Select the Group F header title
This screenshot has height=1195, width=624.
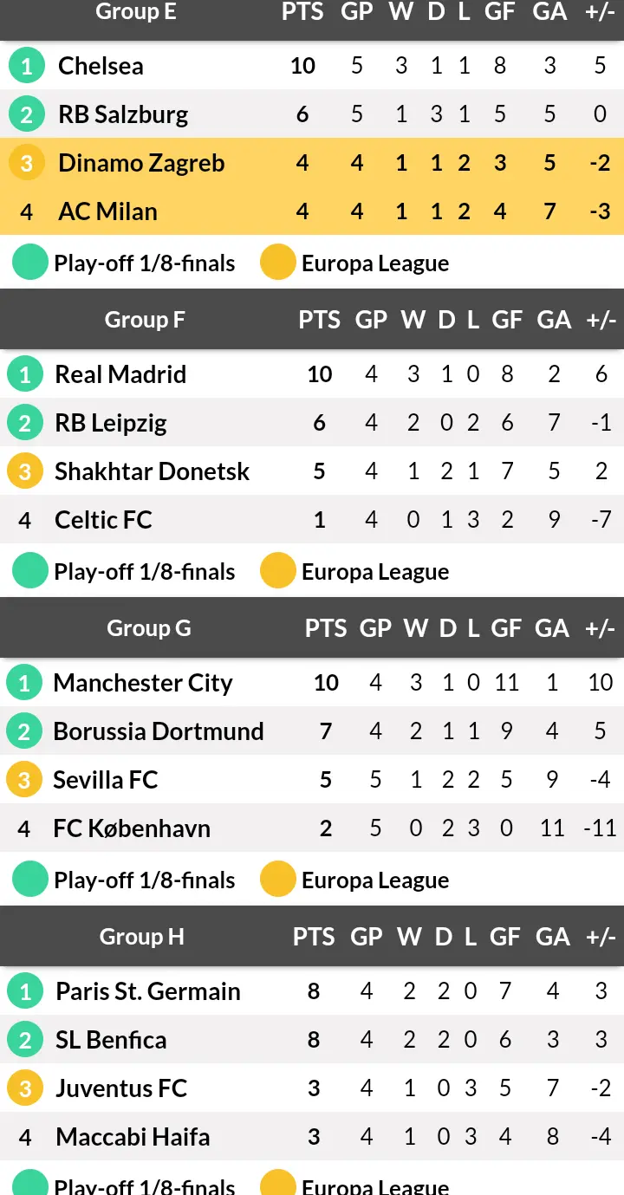point(145,320)
